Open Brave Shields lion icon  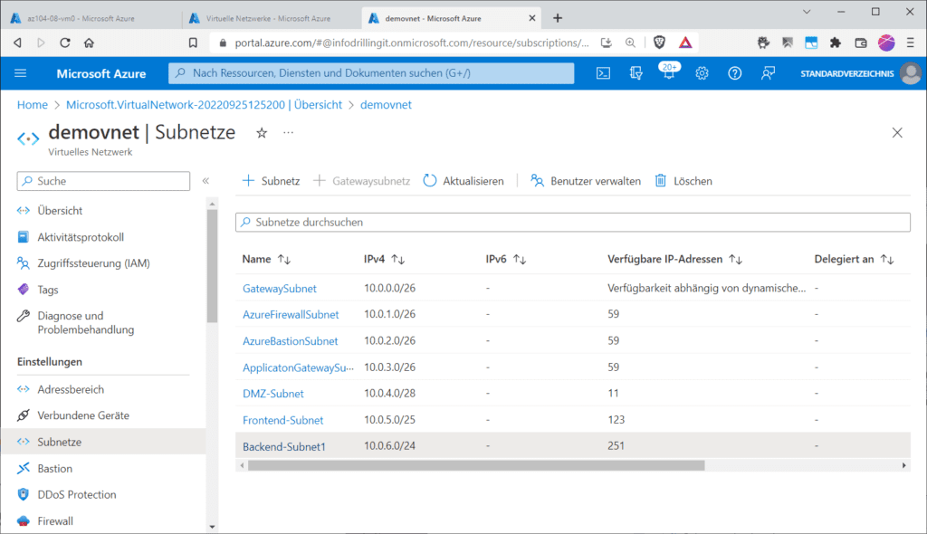(x=659, y=43)
